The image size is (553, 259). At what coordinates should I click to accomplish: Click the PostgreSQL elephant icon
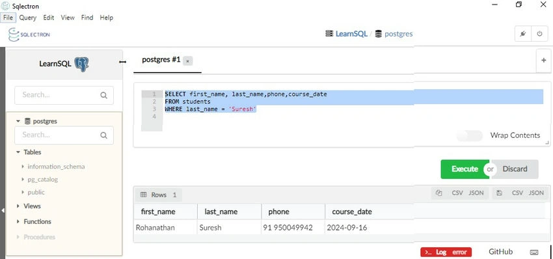(82, 64)
